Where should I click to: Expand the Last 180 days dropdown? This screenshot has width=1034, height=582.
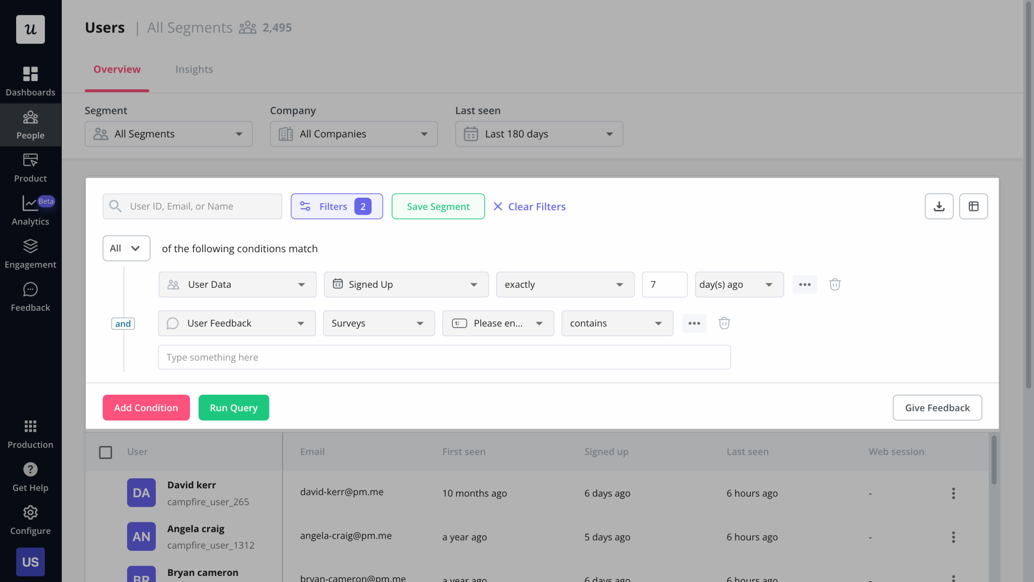click(x=538, y=134)
